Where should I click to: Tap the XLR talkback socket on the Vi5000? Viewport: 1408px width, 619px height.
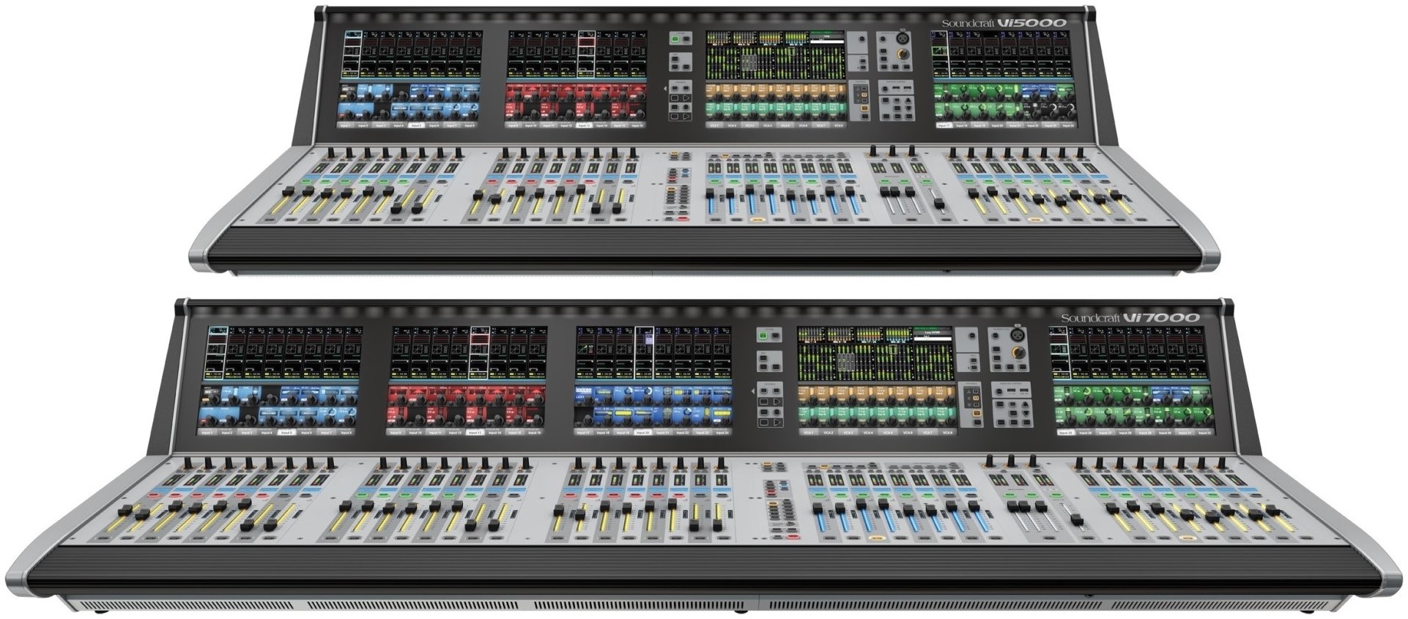tap(903, 38)
